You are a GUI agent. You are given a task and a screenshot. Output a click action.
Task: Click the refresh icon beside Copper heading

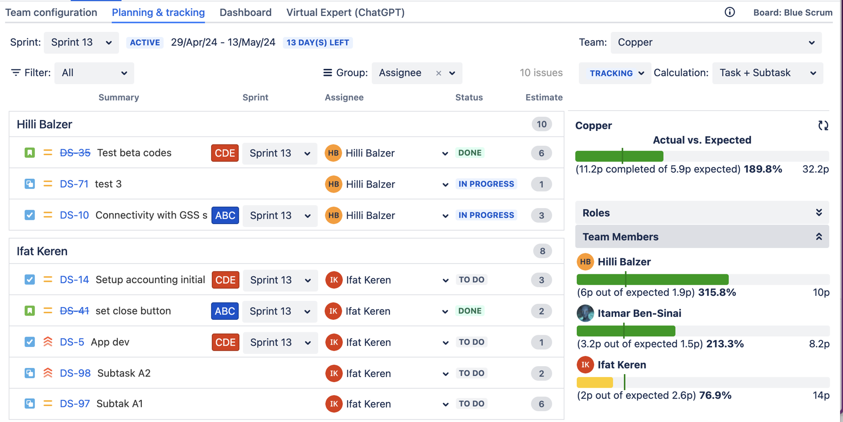click(x=823, y=126)
